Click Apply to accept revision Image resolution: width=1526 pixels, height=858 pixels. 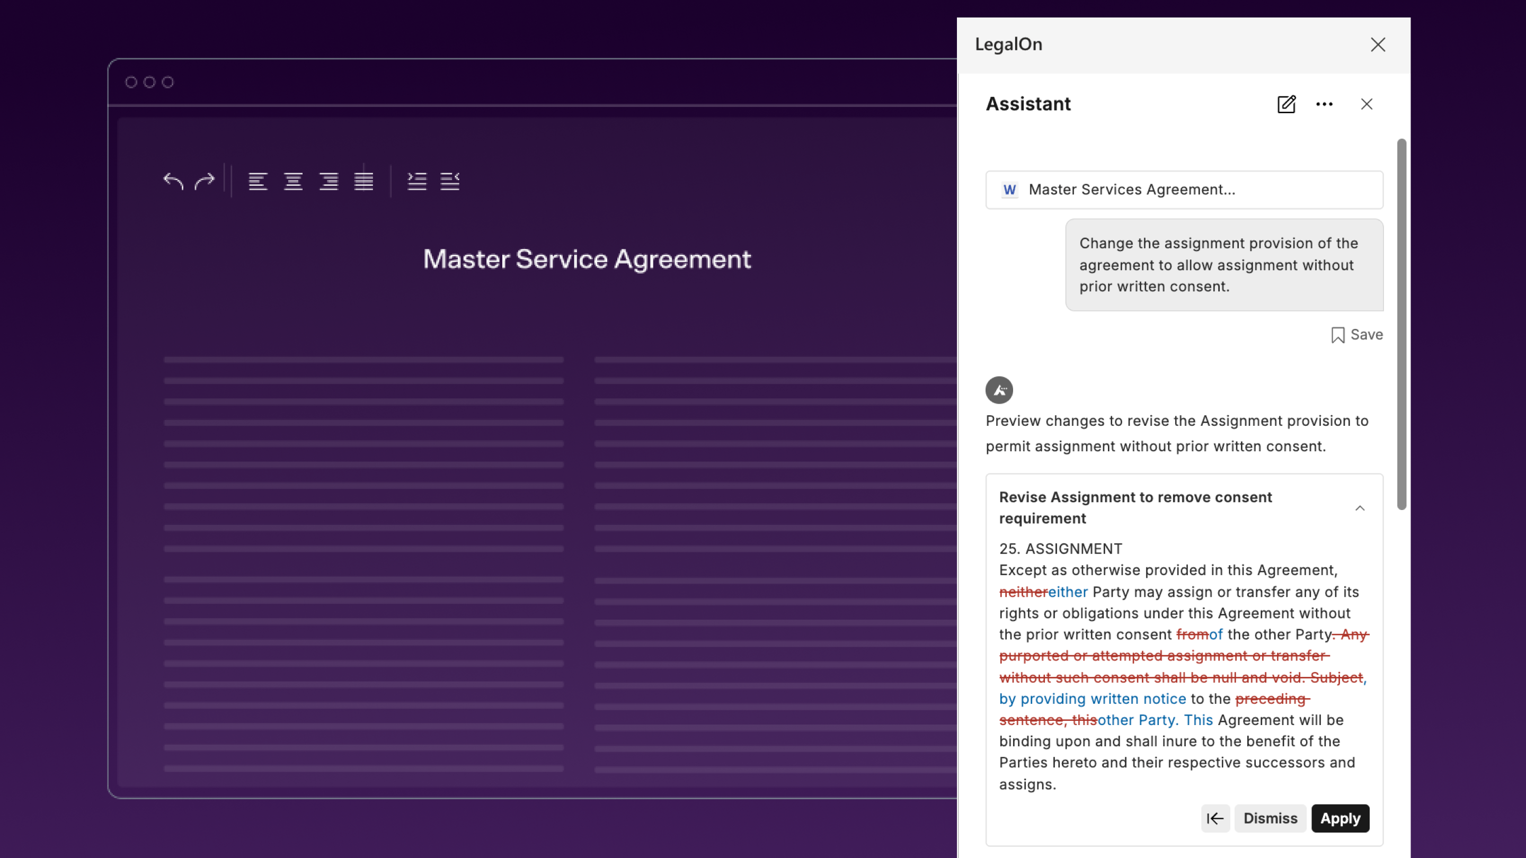point(1340,818)
